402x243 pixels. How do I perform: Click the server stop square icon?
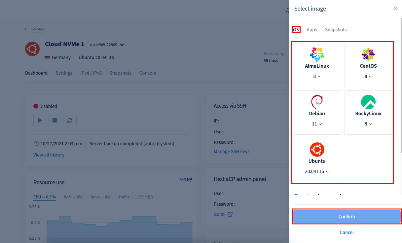pos(55,121)
